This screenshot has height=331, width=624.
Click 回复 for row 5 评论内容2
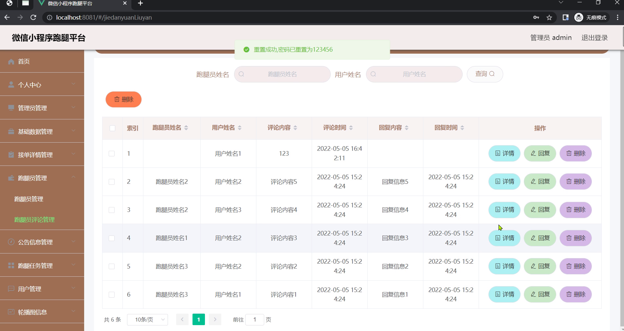click(x=540, y=266)
